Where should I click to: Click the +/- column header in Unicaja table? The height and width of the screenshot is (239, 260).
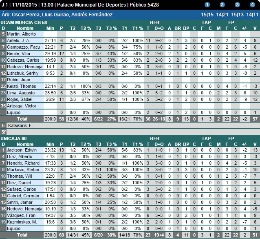[245, 144]
